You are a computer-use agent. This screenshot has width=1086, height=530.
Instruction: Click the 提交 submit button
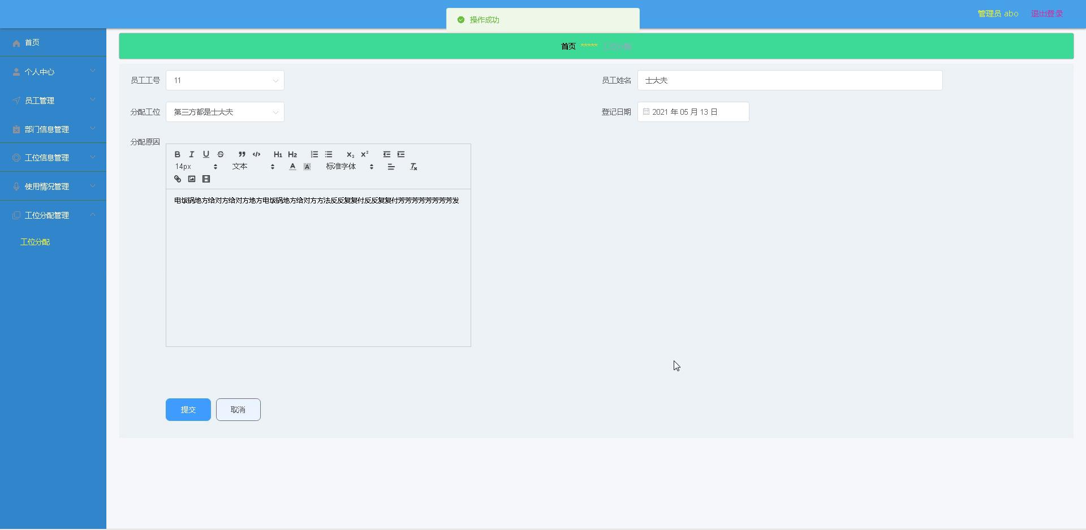(188, 410)
